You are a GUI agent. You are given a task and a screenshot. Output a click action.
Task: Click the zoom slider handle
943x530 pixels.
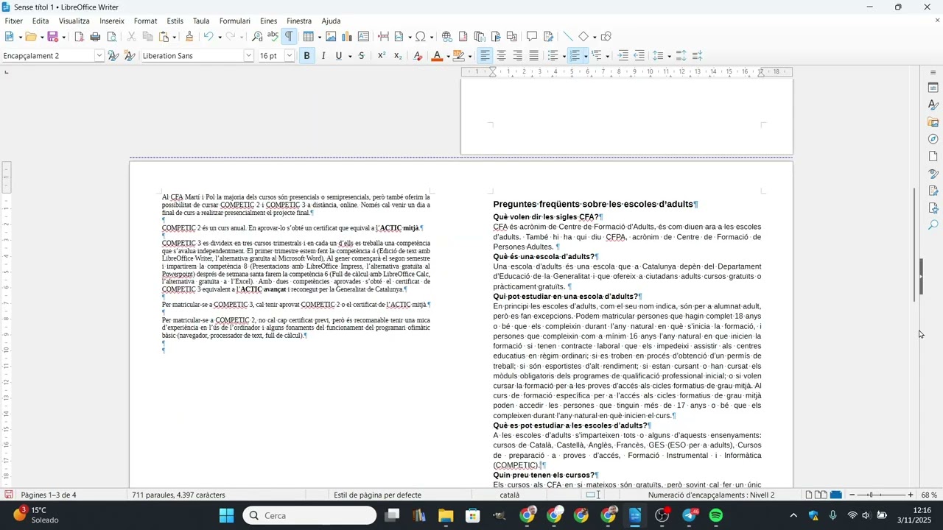pos(870,495)
